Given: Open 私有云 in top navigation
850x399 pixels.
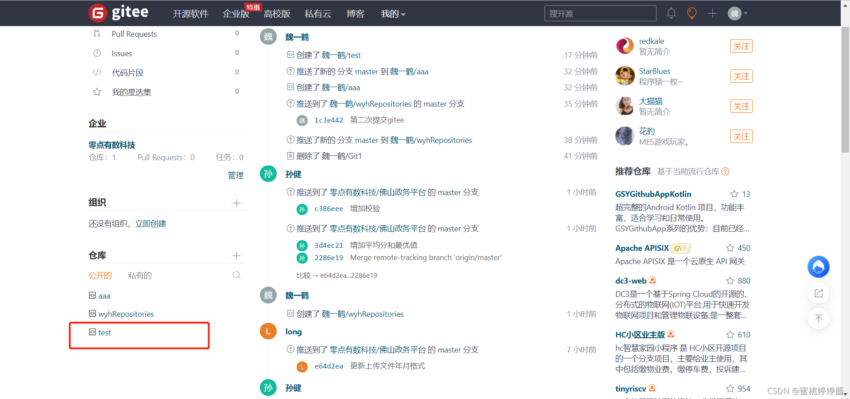Looking at the screenshot, I should (318, 14).
